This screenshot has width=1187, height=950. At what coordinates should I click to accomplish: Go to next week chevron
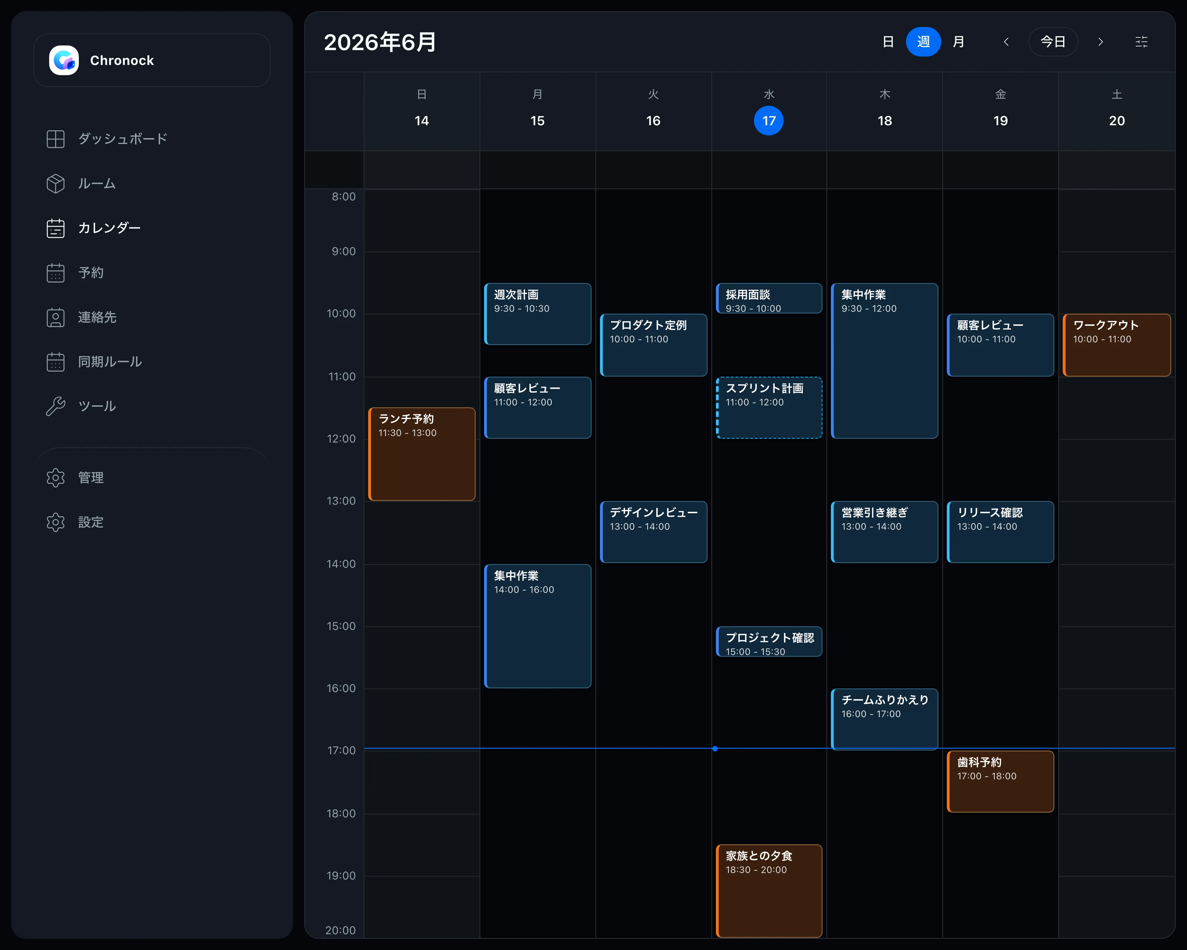click(x=1100, y=42)
